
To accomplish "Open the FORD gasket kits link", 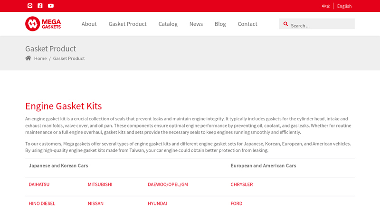I will pyautogui.click(x=236, y=204).
